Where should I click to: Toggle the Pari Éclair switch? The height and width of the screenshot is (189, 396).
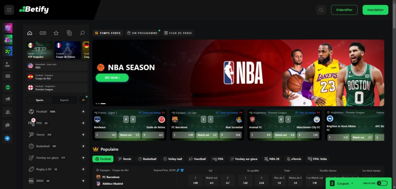[382, 183]
